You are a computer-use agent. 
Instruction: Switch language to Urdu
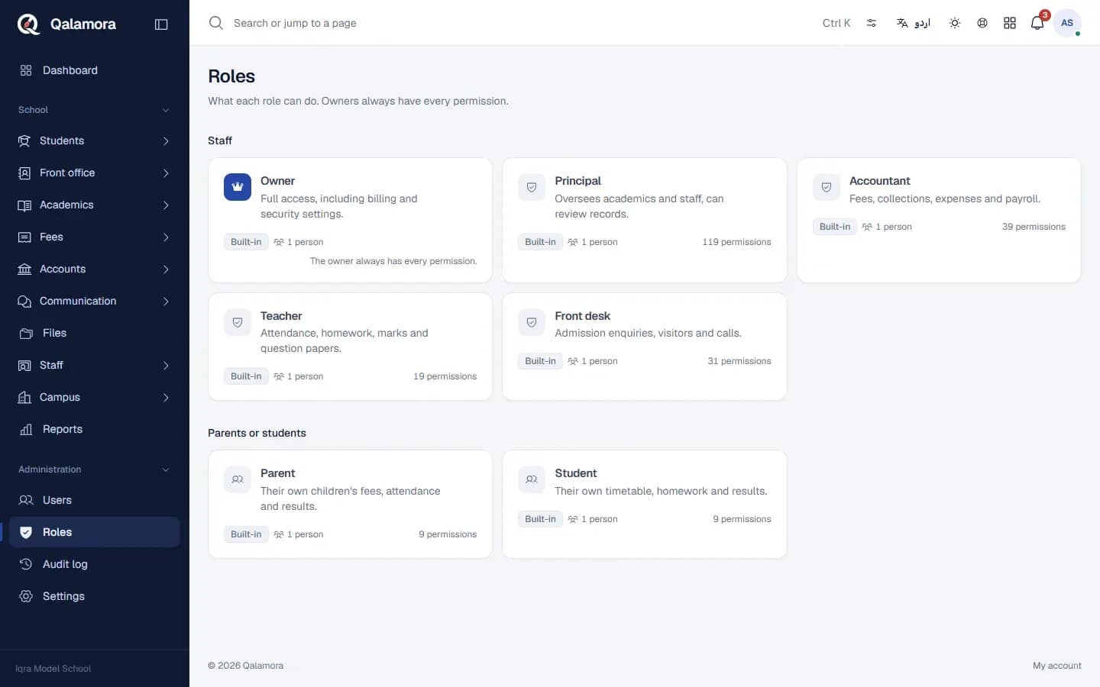tap(914, 23)
